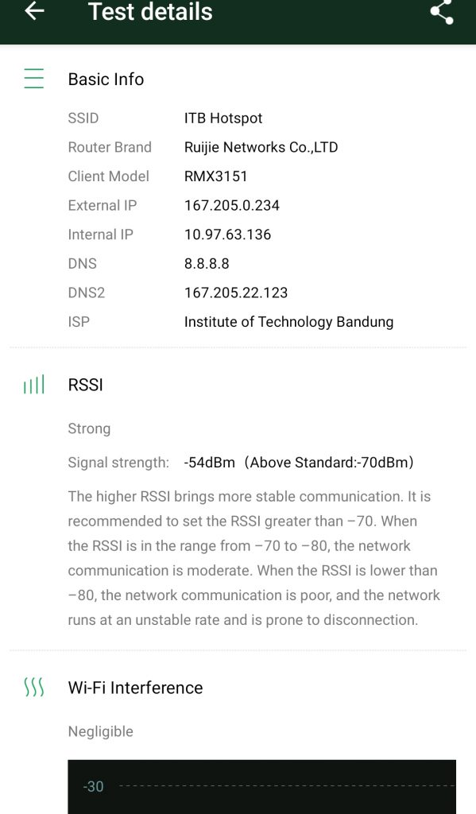Tap the Negligible interference status text
This screenshot has width=476, height=814.
101,731
